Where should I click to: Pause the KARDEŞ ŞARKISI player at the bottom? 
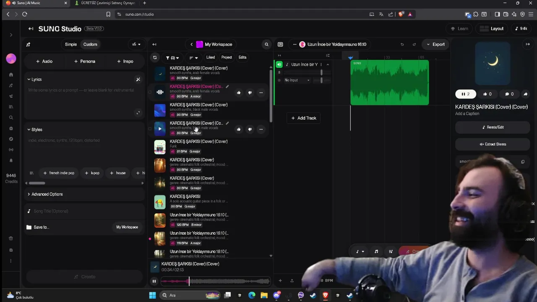154,281
